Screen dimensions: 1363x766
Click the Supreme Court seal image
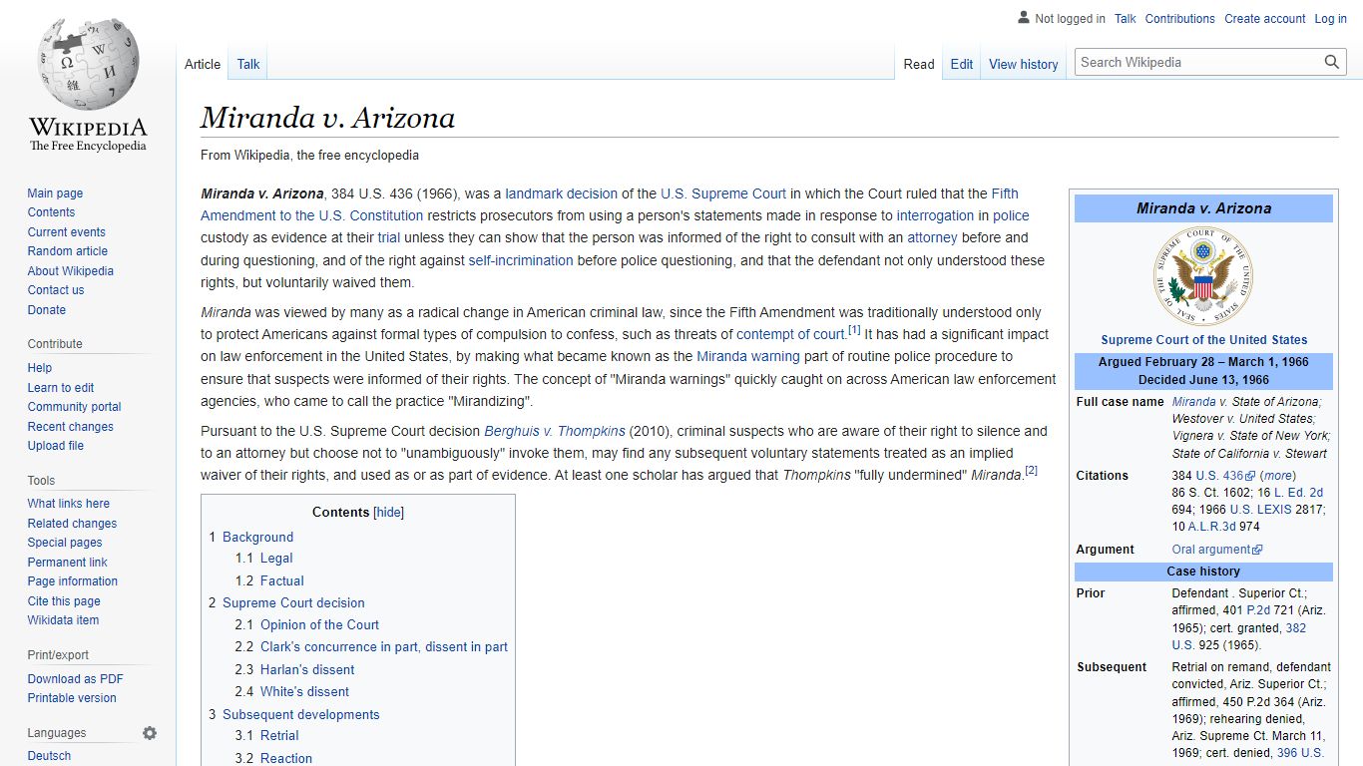(x=1203, y=277)
